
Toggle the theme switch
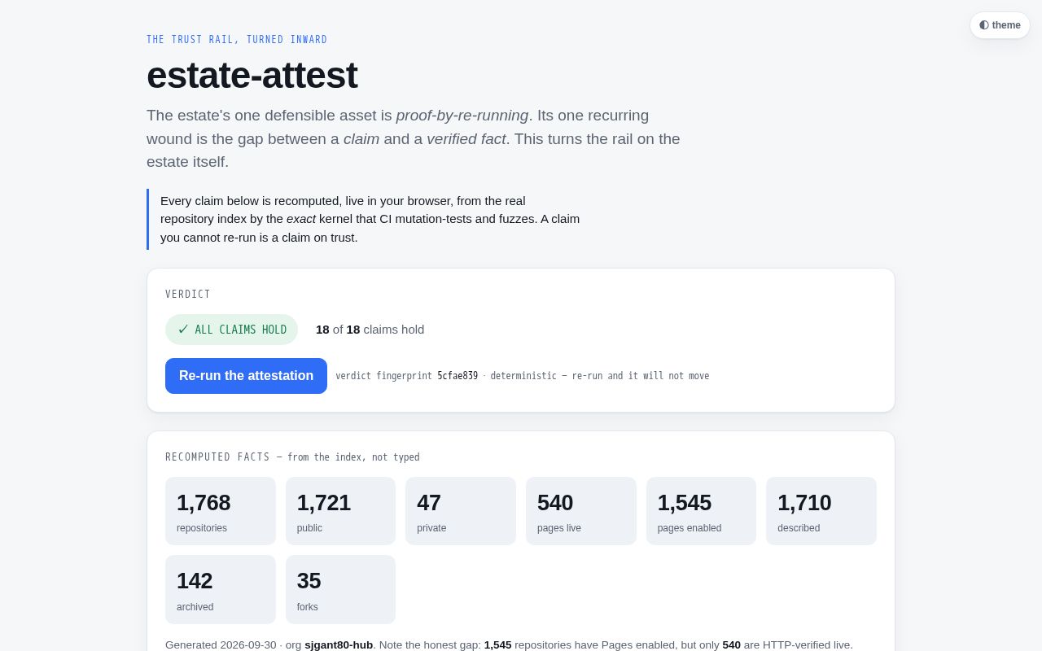click(x=1000, y=25)
